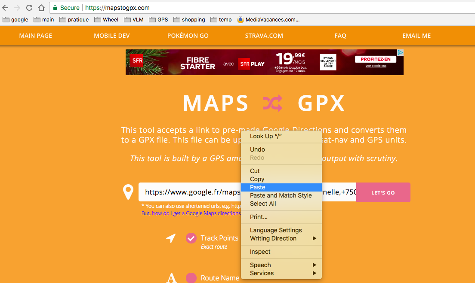The image size is (475, 283).
Task: Open the STRAVA.COM nav link
Action: (x=264, y=36)
